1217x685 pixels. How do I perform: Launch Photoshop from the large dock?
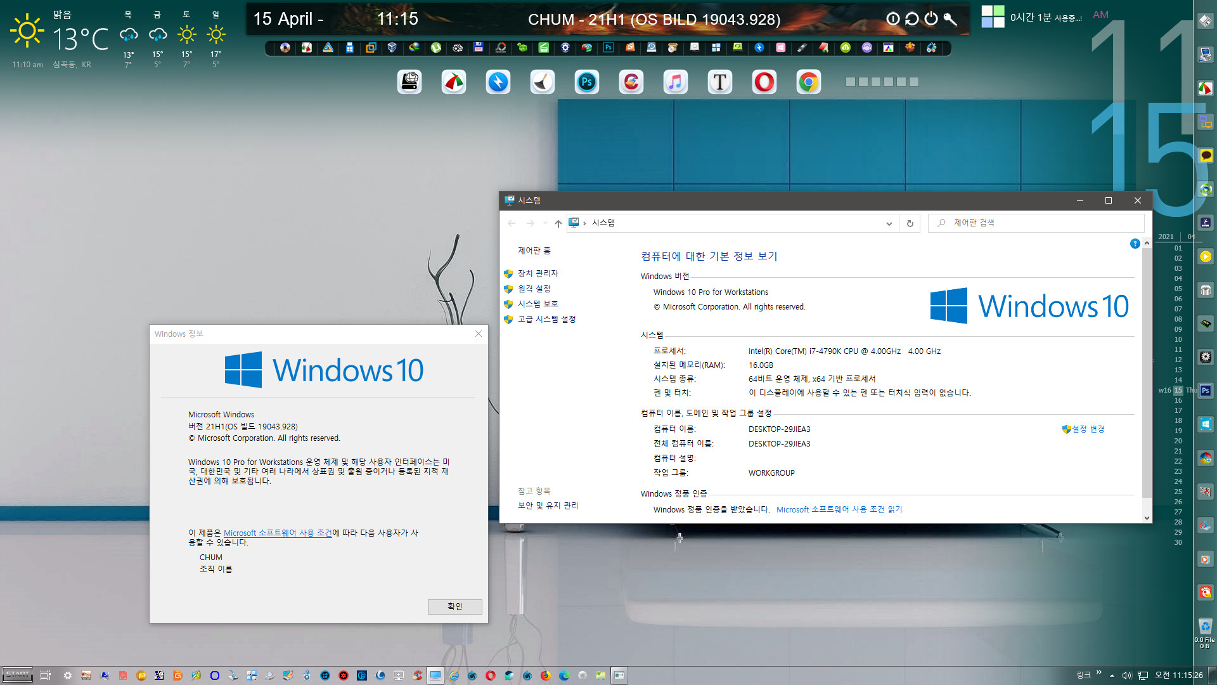tap(587, 82)
